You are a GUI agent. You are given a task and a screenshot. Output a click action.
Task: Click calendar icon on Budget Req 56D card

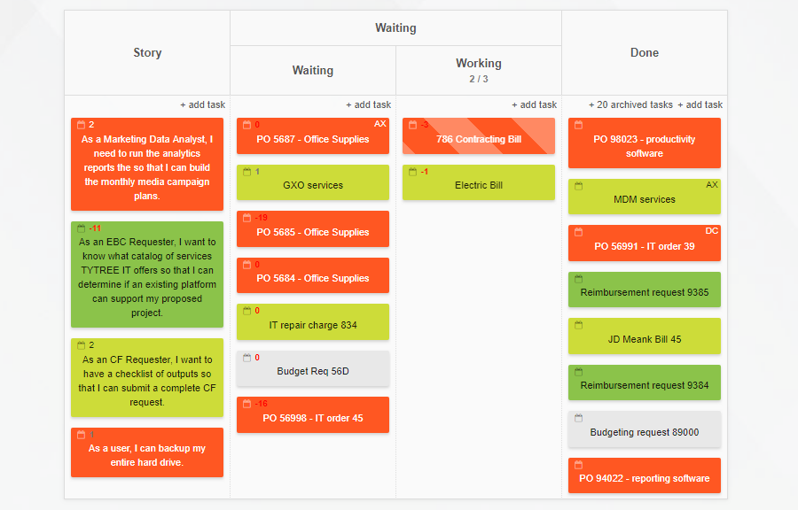point(246,358)
